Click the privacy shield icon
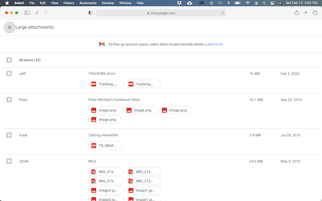This screenshot has width=322, height=201. coord(90,13)
